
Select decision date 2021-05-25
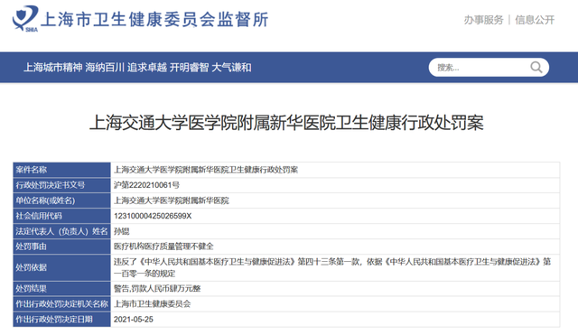(134, 320)
